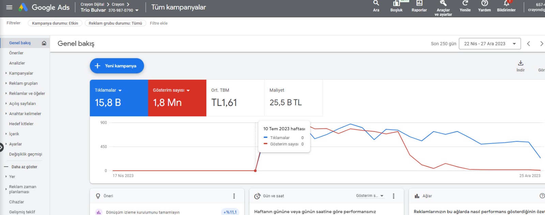
Task: Expand İçerik in sidebar
Action: pos(6,134)
